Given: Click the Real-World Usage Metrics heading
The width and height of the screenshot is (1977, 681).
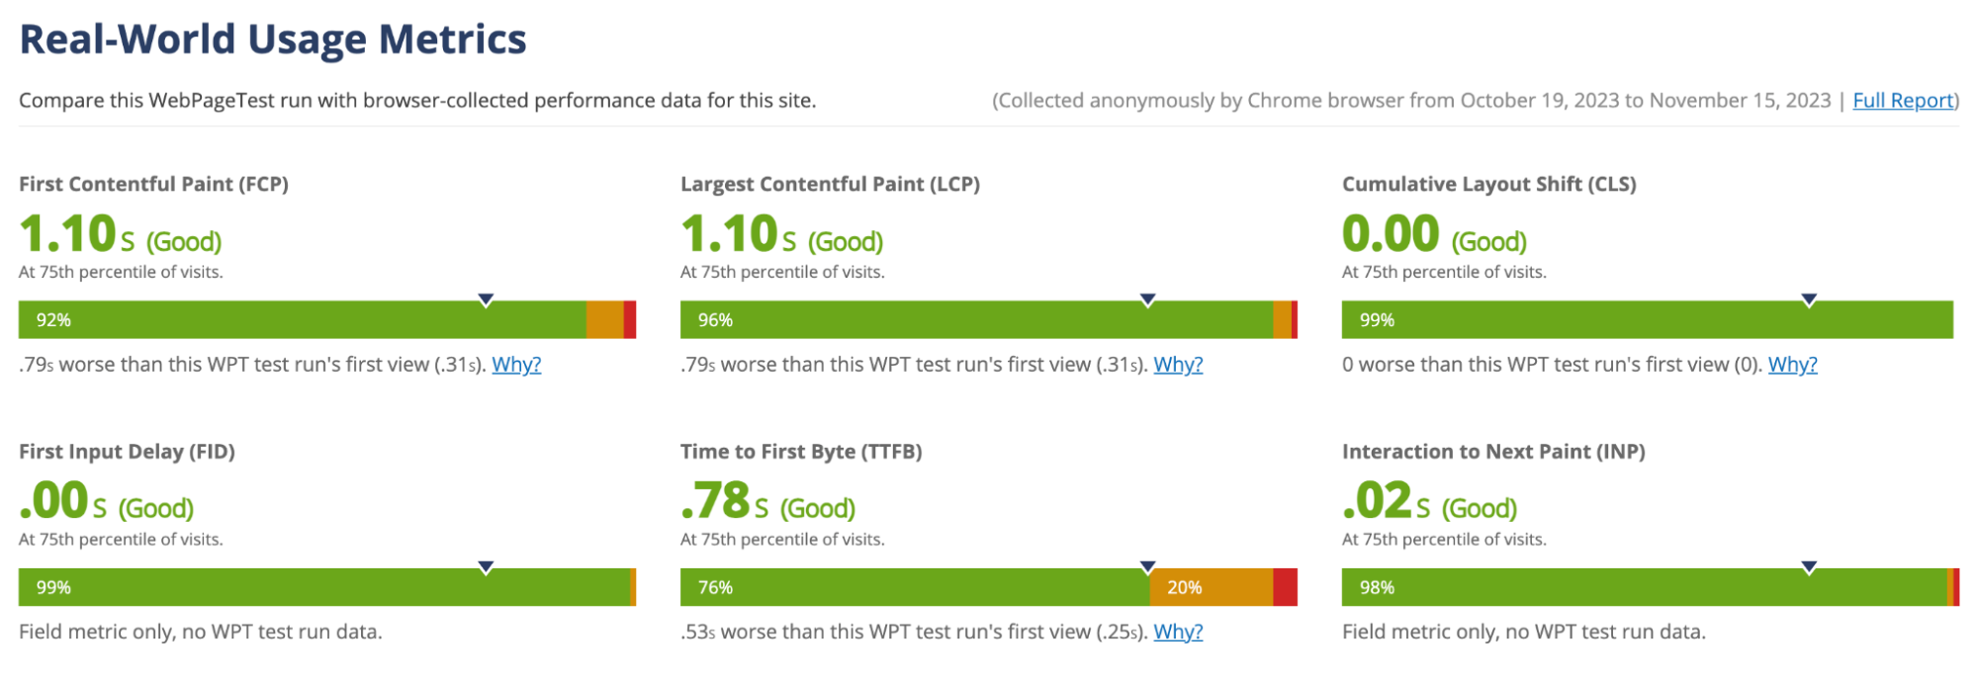Looking at the screenshot, I should tap(273, 40).
